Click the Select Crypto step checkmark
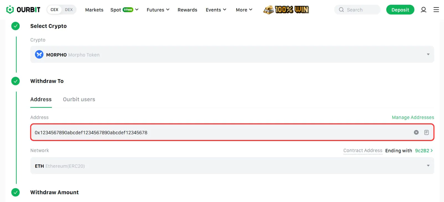444x202 pixels. (x=16, y=26)
